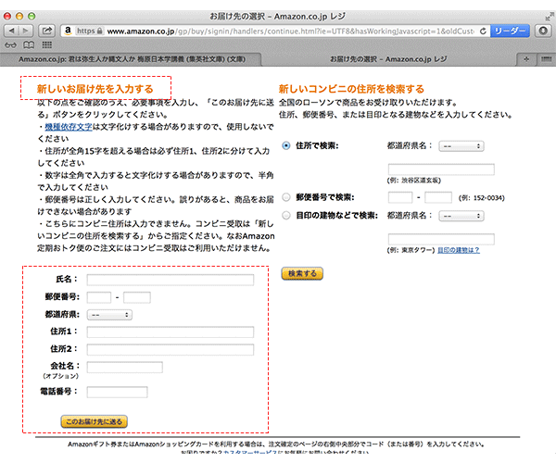Open Reading List glasses icon

point(10,45)
